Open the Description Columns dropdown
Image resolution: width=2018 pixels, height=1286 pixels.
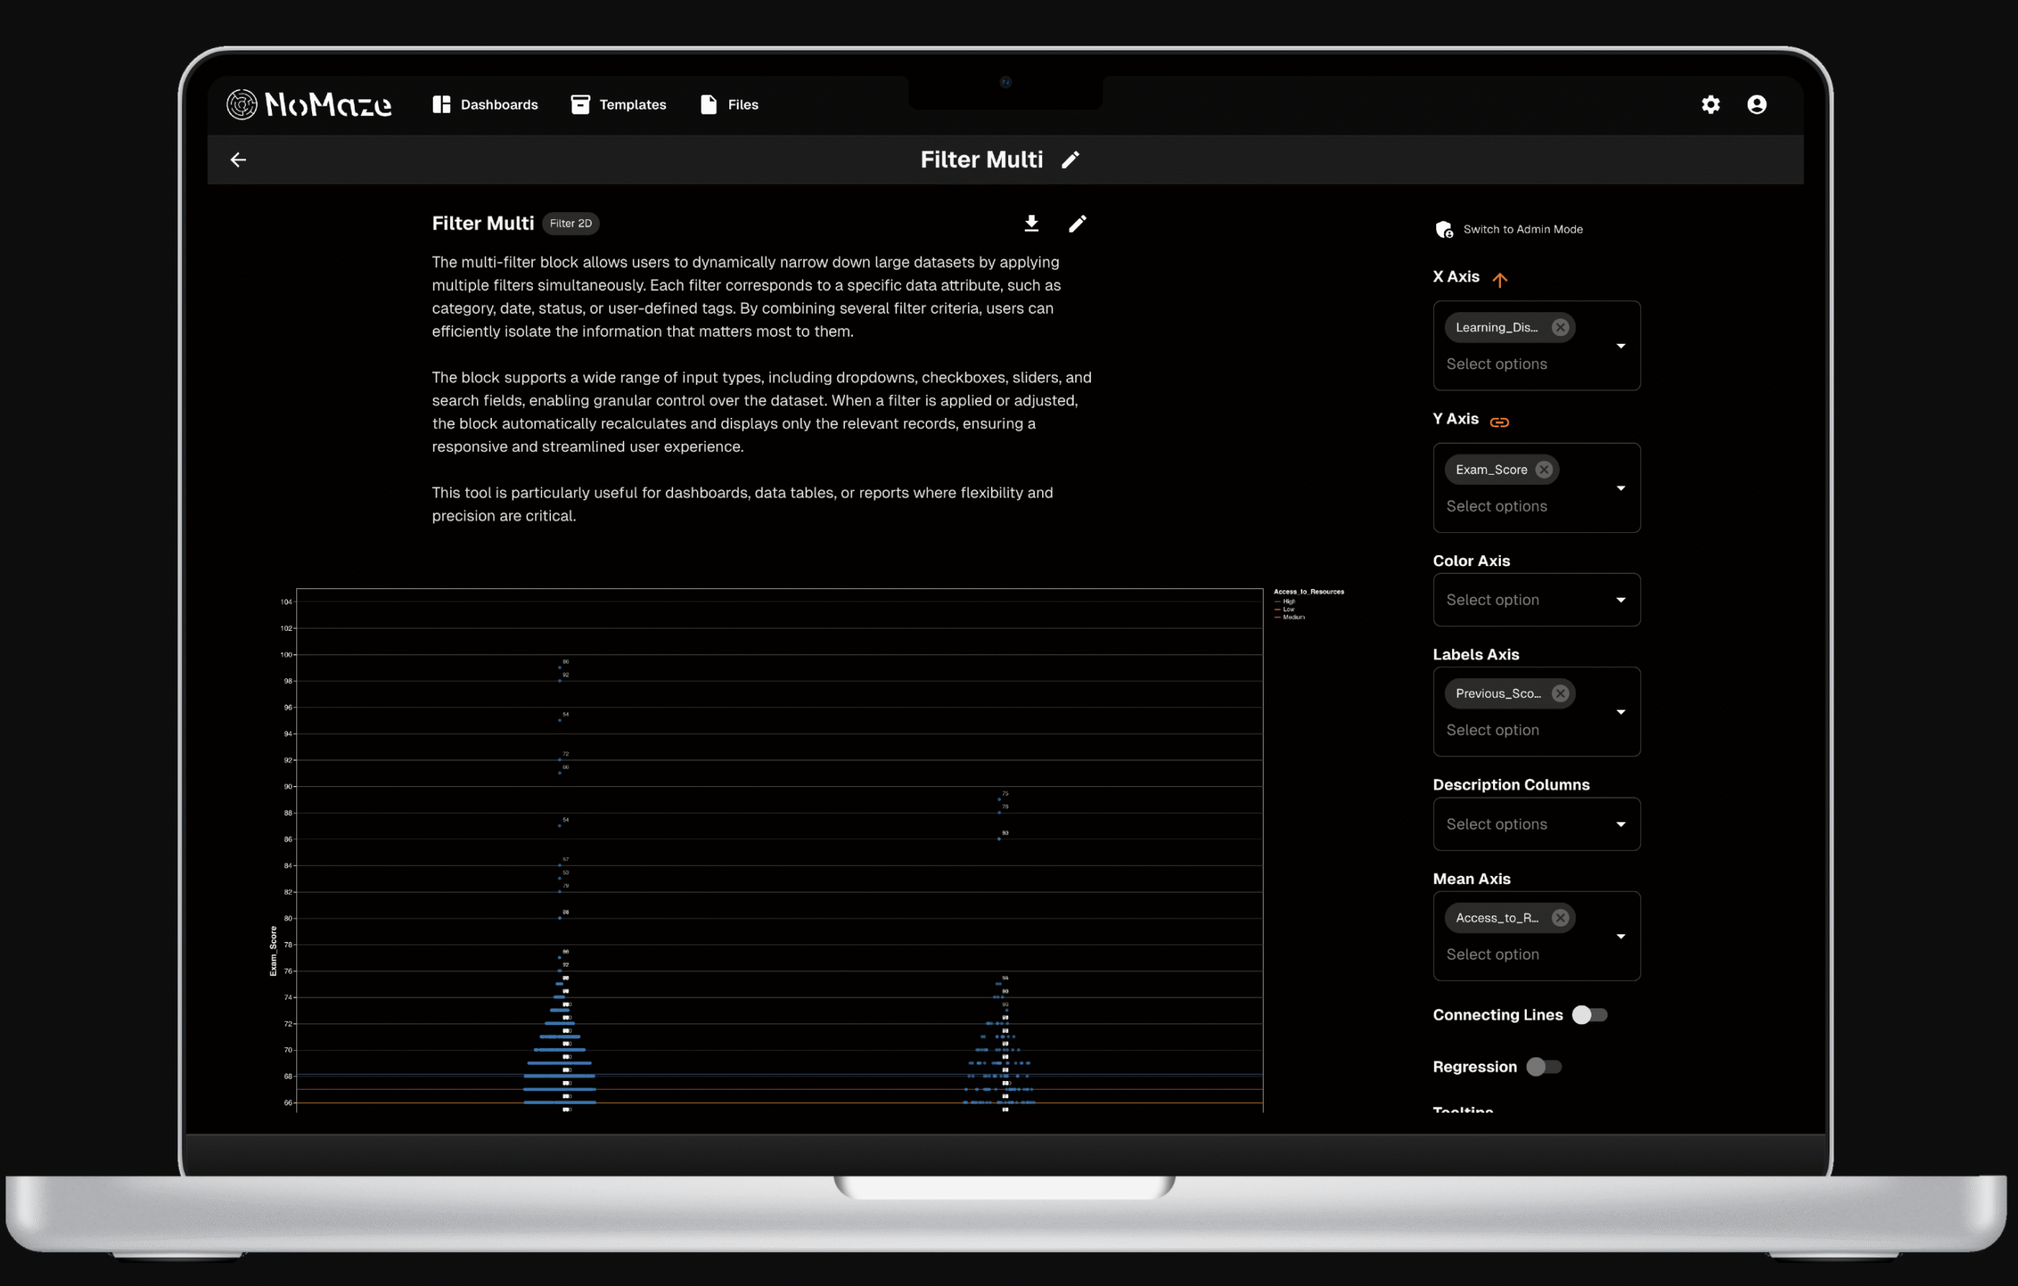(1621, 825)
